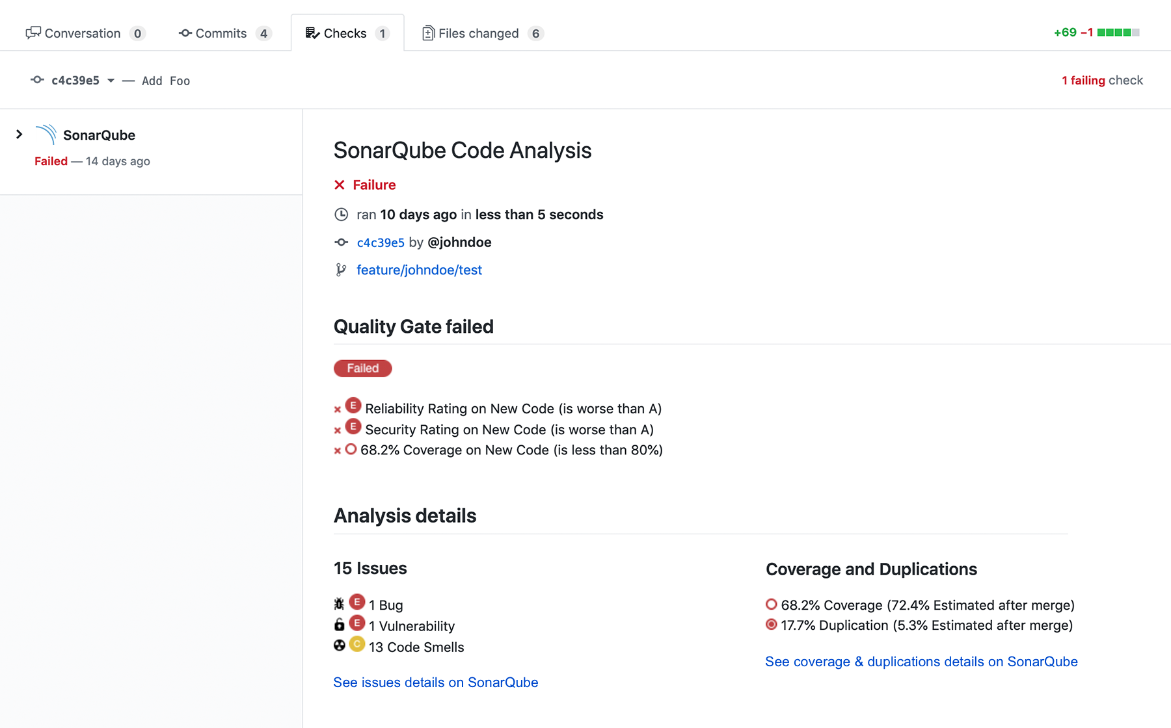Click the red Failed status badge
This screenshot has height=728, width=1171.
(362, 368)
